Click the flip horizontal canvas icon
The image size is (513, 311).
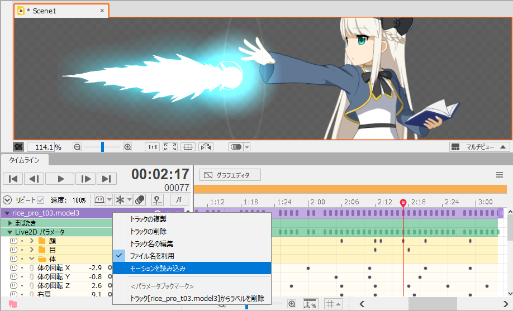[206, 147]
